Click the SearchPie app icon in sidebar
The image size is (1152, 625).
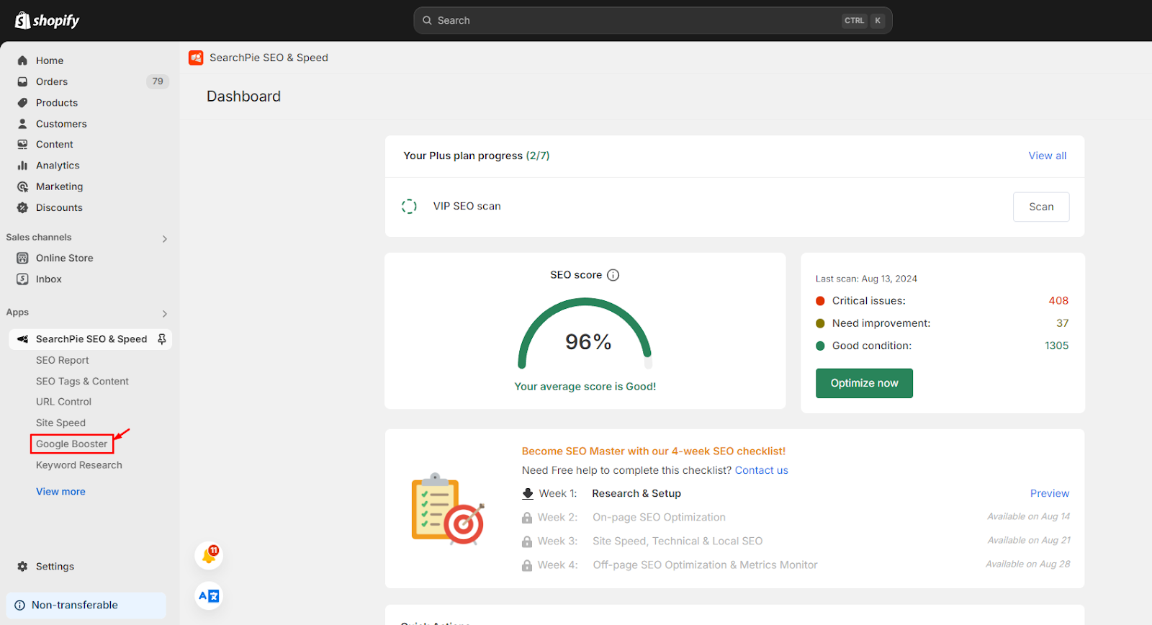coord(22,339)
